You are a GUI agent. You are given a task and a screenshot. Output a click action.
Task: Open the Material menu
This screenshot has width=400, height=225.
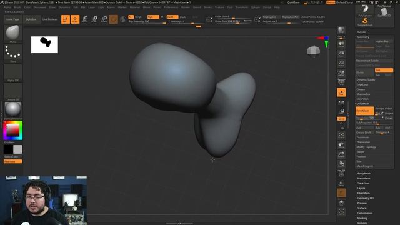tap(135, 7)
